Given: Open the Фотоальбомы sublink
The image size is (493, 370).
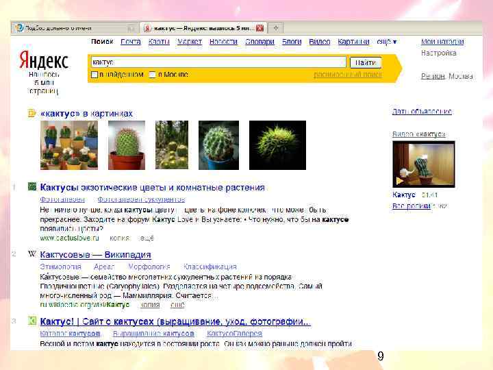Looking at the screenshot, I should [x=62, y=199].
